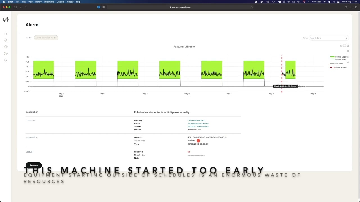The image size is (360, 202).
Task: Open Control Center in menu bar
Action: [x=338, y=2]
